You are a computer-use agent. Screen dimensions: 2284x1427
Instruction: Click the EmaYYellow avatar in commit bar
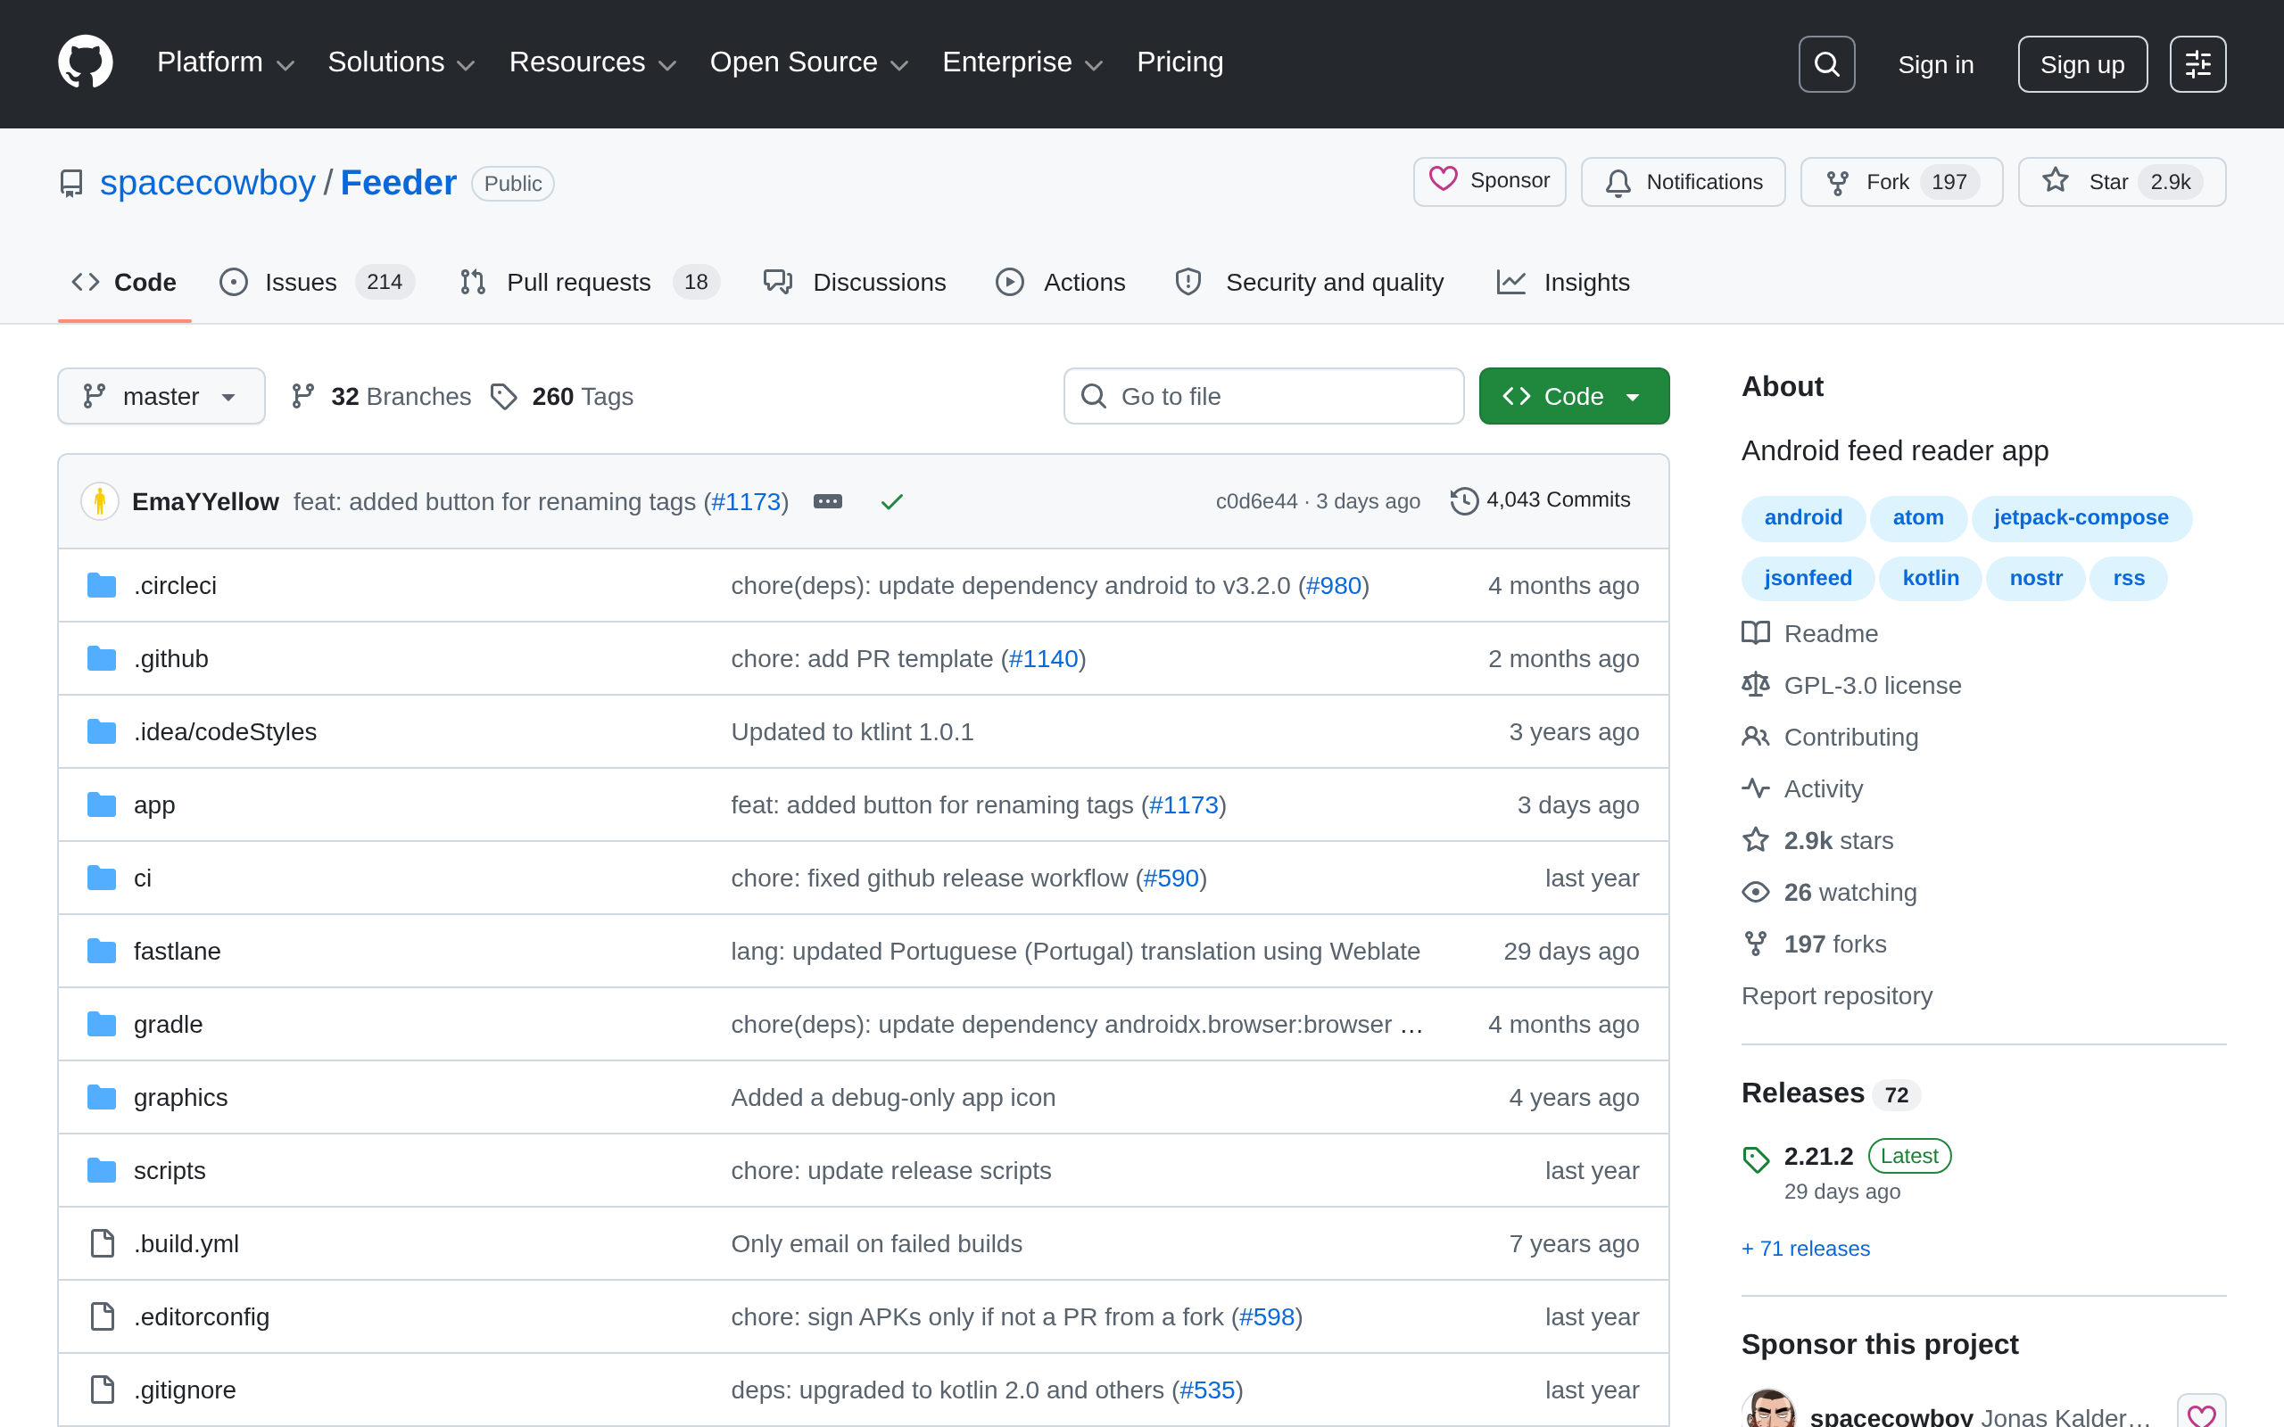tap(100, 501)
